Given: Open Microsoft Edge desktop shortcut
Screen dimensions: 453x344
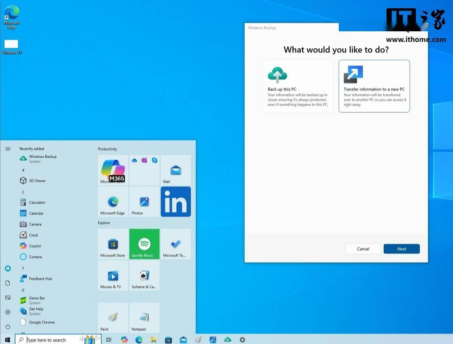Looking at the screenshot, I should [12, 17].
